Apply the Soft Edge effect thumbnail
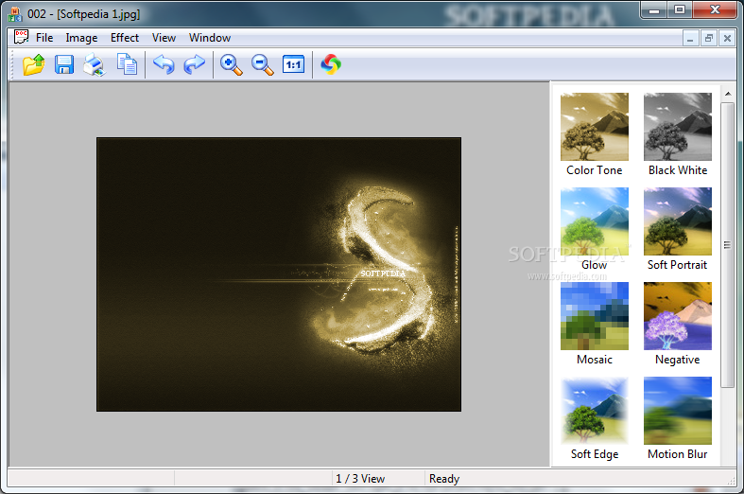 595,411
